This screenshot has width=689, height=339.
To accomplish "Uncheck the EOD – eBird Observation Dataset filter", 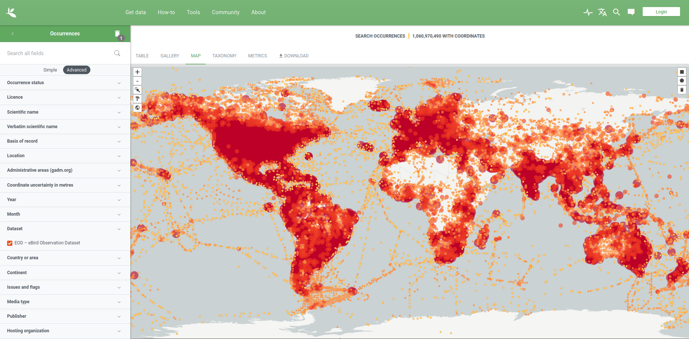I will tap(10, 243).
